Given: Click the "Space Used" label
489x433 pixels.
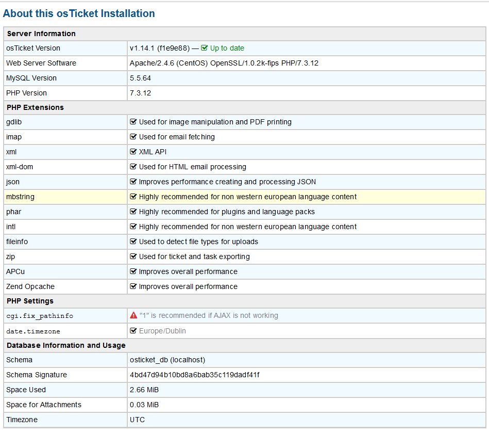Looking at the screenshot, I should (26, 390).
